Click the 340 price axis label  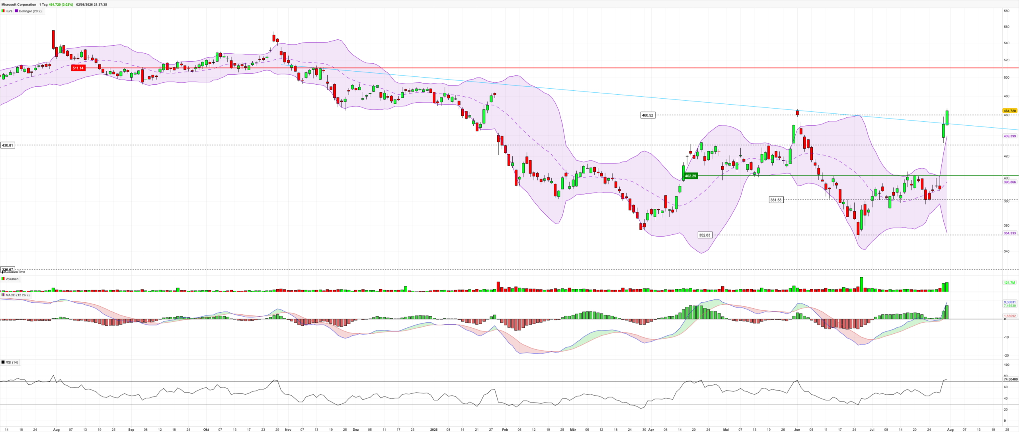click(x=1007, y=251)
